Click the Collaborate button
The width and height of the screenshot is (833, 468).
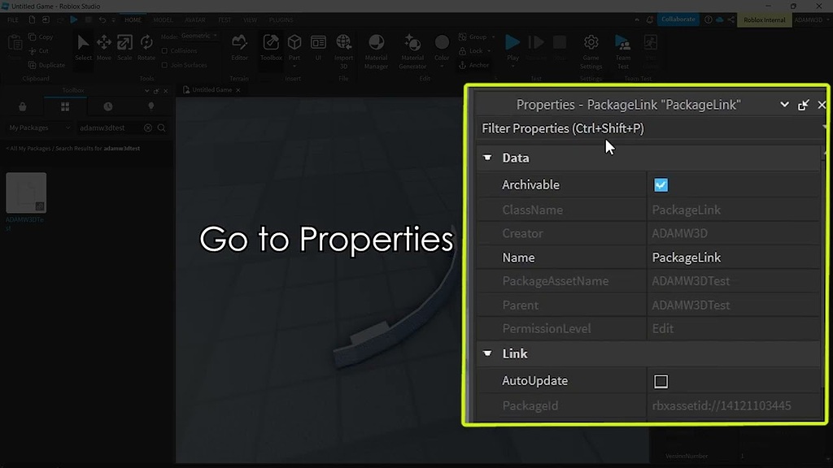click(x=678, y=19)
